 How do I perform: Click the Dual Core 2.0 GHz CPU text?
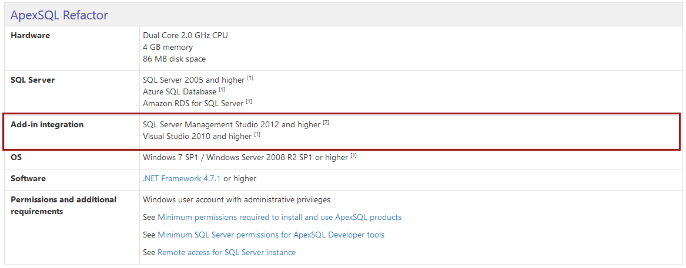click(x=185, y=35)
